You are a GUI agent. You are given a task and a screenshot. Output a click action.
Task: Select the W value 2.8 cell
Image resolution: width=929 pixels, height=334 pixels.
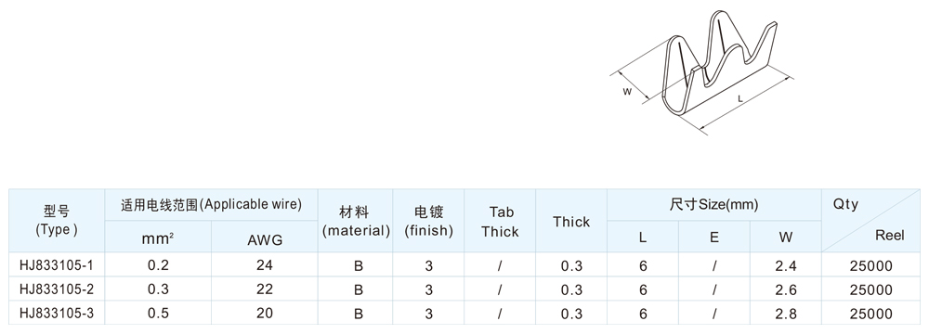(786, 314)
